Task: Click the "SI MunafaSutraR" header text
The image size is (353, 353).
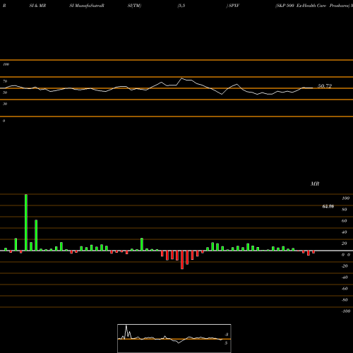Action: (87, 6)
